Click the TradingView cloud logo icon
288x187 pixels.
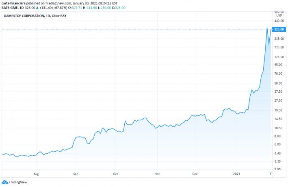tap(5, 183)
